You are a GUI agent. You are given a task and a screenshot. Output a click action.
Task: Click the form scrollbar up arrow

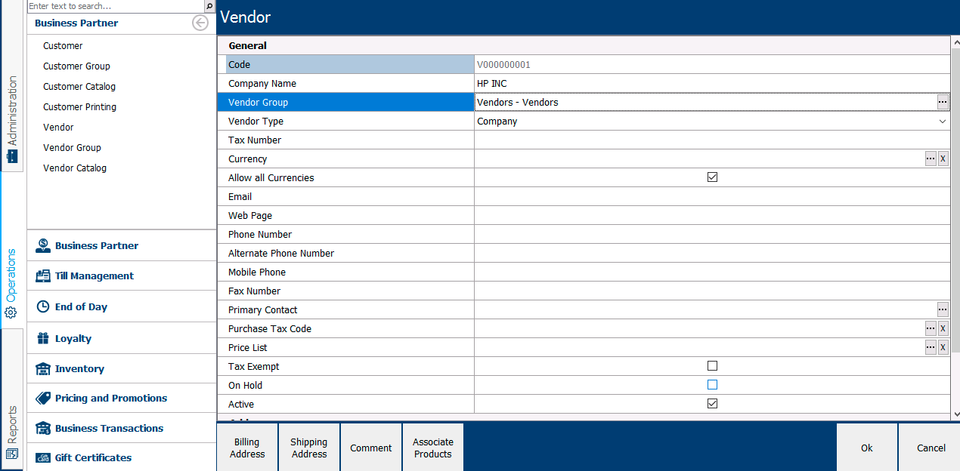[x=955, y=42]
